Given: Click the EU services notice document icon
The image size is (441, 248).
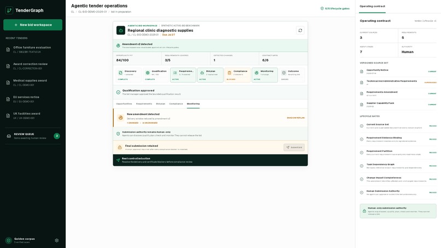Looking at the screenshot, I should click(8, 99).
